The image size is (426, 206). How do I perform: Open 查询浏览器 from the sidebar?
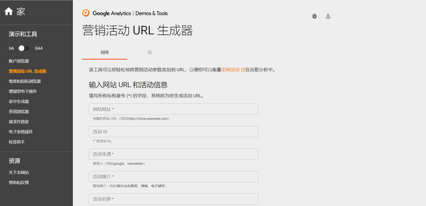coord(18,112)
